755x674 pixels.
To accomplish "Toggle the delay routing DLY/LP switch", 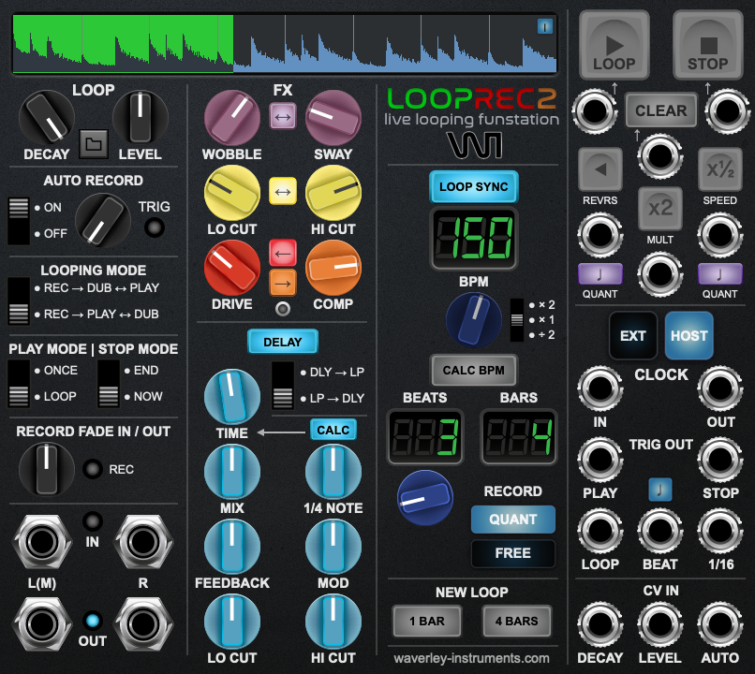I will pos(283,386).
